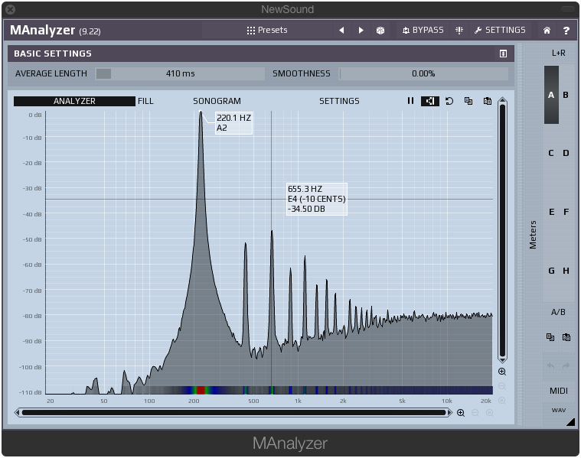Copy analyzer data using copy icon
This screenshot has width=581, height=458.
click(x=468, y=101)
